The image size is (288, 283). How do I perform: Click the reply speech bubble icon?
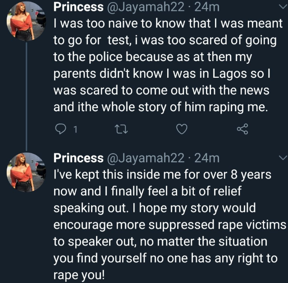tap(60, 130)
